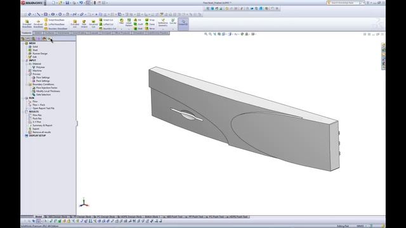Image resolution: width=406 pixels, height=228 pixels.
Task: Switch to the SolidWorks Plastics tab
Action: tap(157, 33)
